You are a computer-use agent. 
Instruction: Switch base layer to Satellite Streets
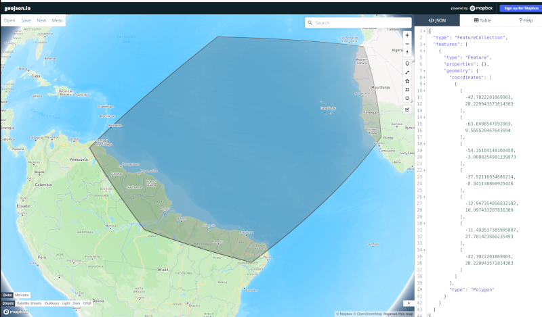[29, 303]
